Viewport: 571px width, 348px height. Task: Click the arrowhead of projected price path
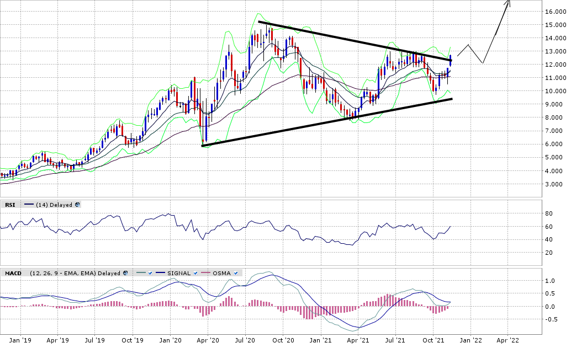click(508, 3)
